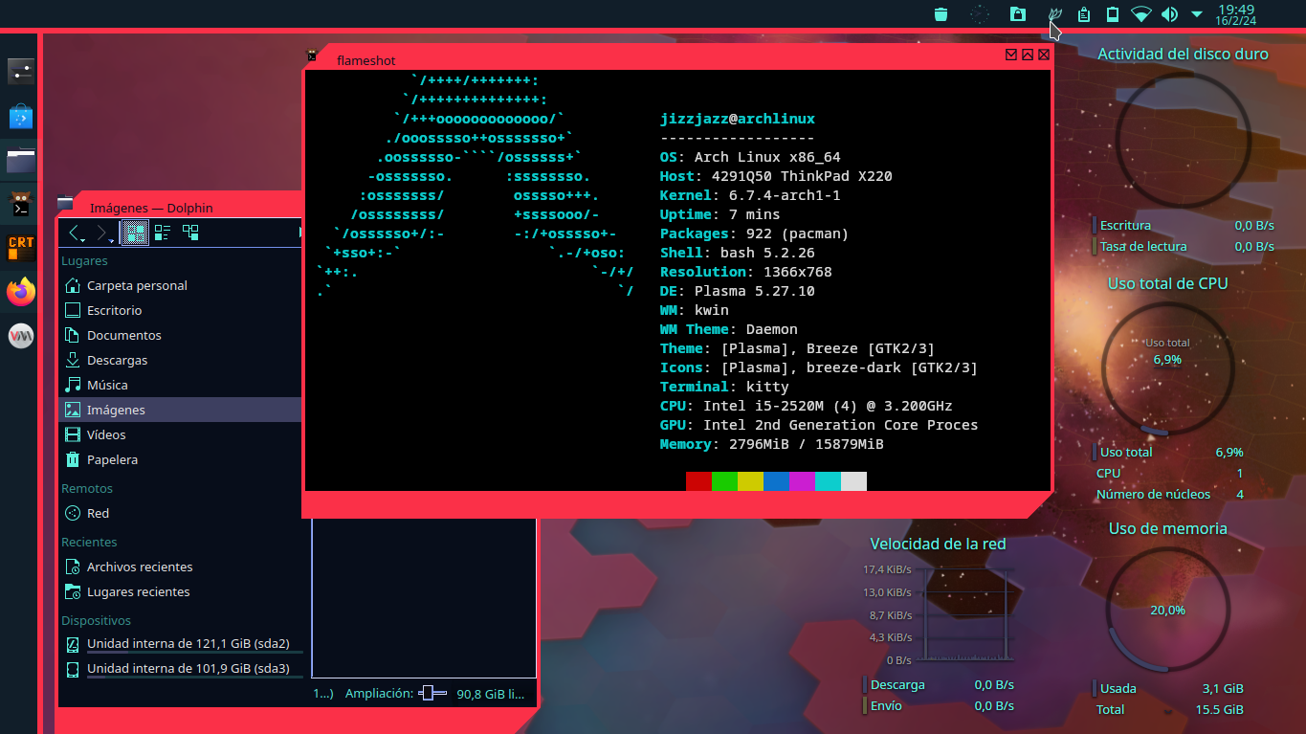Click the 20,0% memory usage gauge
The height and width of the screenshot is (734, 1306).
coord(1167,609)
